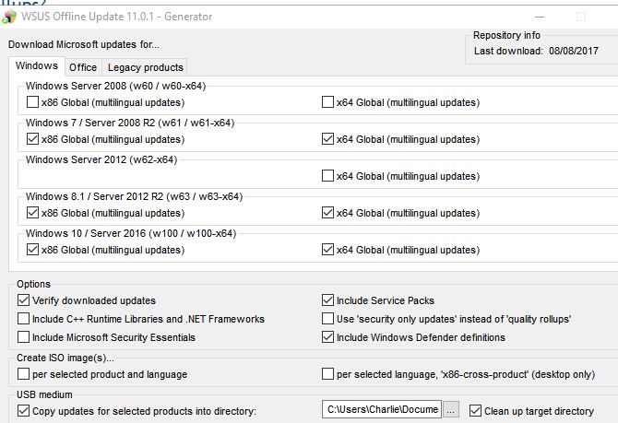Viewport: 618px width, 423px height.
Task: Uncheck Windows 7 x64 Global updates
Action: tap(328, 139)
